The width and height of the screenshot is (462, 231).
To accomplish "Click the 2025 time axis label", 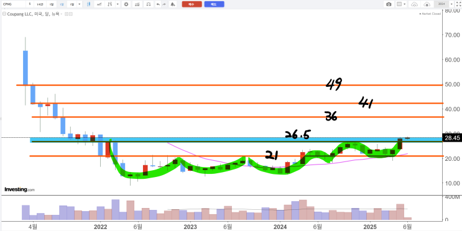I will [x=370, y=227].
